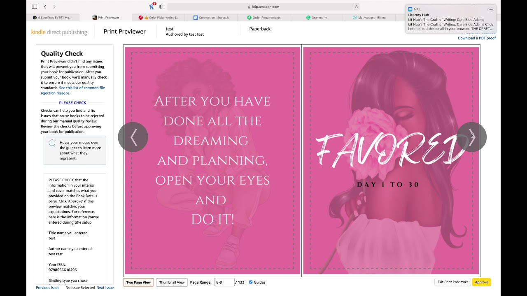Viewport: 527px width, 296px height.
Task: Click Download a PDF proof link
Action: (x=477, y=38)
